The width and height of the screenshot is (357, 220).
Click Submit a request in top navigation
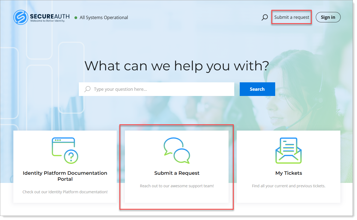click(x=292, y=17)
